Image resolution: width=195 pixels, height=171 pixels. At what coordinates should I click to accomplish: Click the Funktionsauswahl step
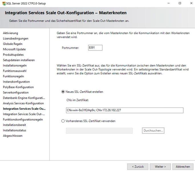[15, 71]
